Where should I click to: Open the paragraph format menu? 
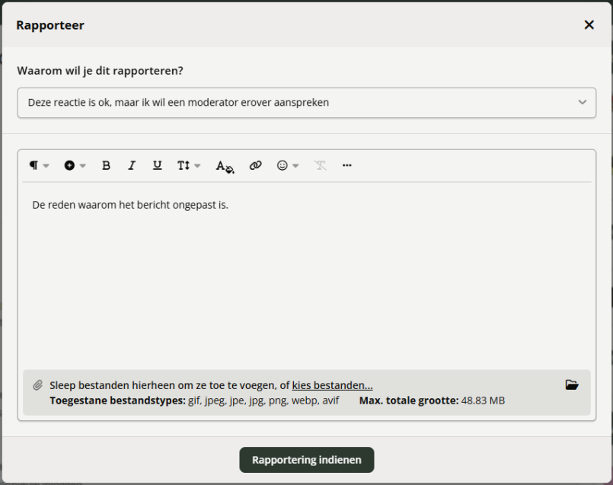[x=38, y=165]
